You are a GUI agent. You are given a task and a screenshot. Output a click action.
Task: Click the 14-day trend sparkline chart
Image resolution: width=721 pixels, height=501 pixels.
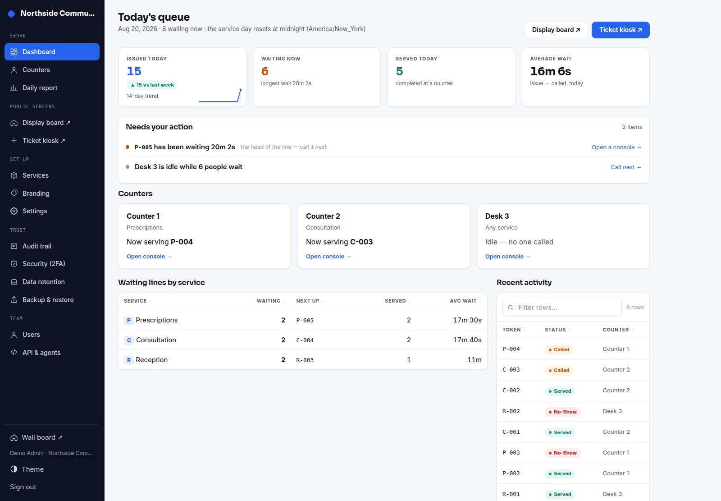pos(220,95)
